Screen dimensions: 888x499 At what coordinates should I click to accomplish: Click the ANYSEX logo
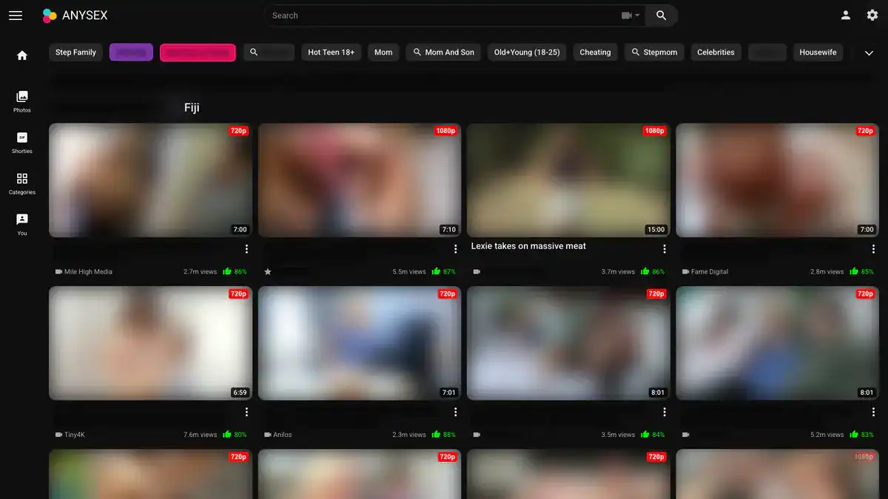[75, 16]
